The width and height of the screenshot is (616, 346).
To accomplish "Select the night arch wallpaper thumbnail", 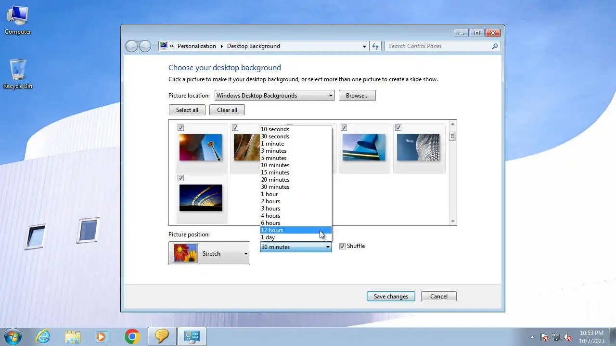I will click(201, 198).
